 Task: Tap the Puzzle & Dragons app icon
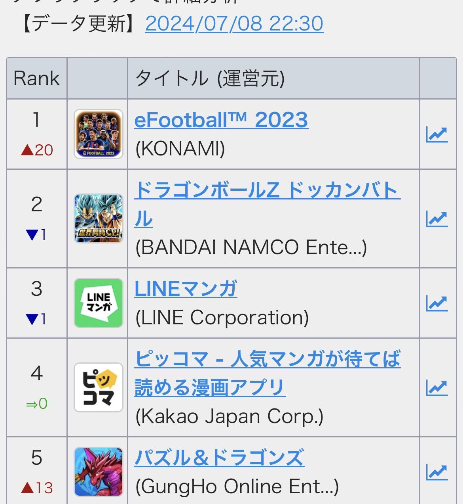click(99, 472)
